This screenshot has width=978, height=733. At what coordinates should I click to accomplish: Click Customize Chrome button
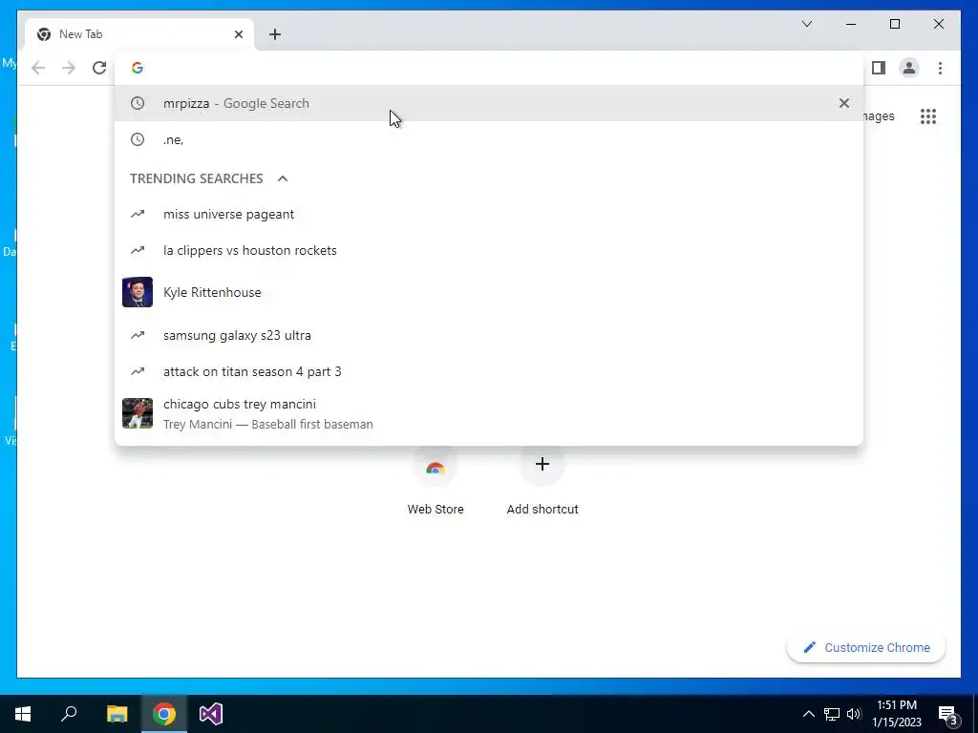coord(866,648)
